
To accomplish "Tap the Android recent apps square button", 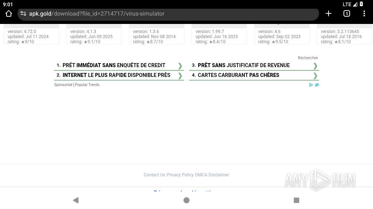I will coord(297,200).
